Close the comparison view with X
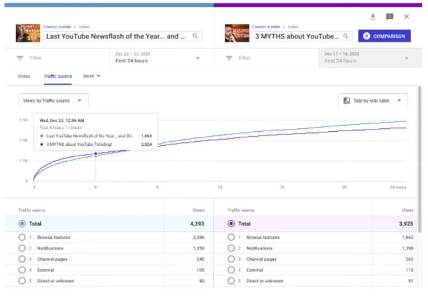The width and height of the screenshot is (428, 296). click(x=407, y=17)
